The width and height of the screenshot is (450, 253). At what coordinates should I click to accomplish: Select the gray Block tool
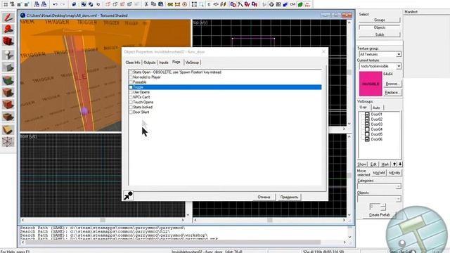coord(8,67)
